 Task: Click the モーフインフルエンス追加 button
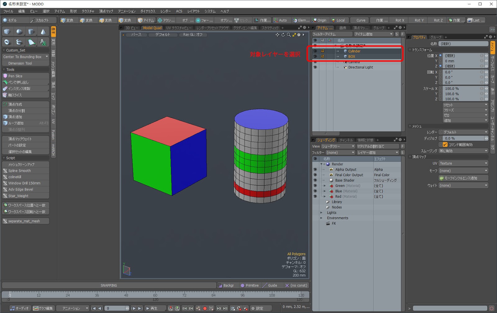pos(463,178)
